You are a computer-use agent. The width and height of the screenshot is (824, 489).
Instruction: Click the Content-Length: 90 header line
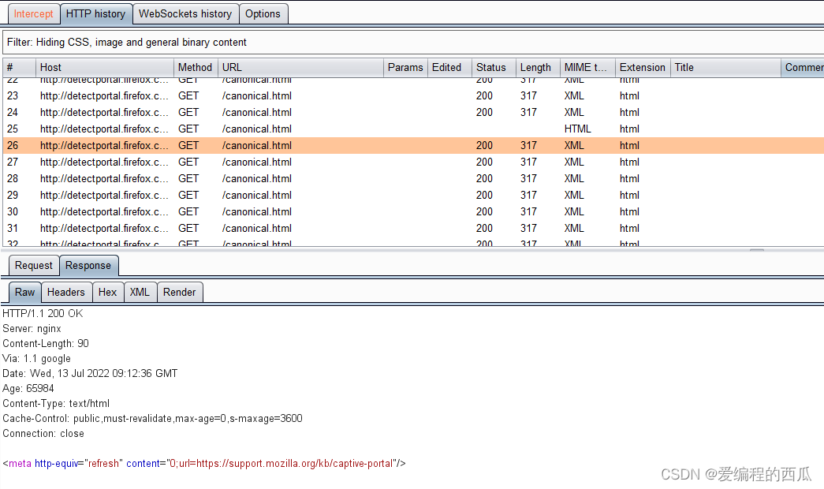coord(46,343)
